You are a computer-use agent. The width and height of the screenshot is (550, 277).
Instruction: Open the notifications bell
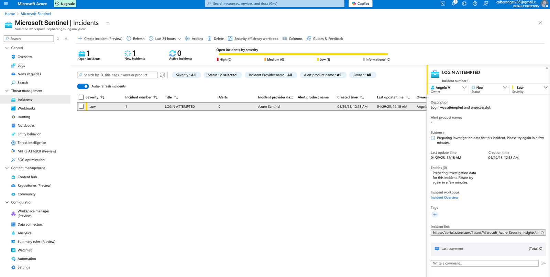453,4
